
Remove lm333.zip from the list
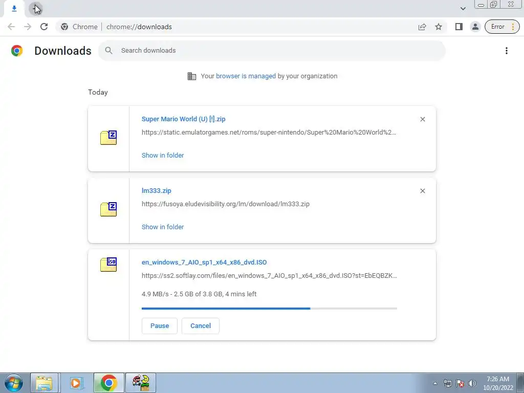tap(422, 191)
